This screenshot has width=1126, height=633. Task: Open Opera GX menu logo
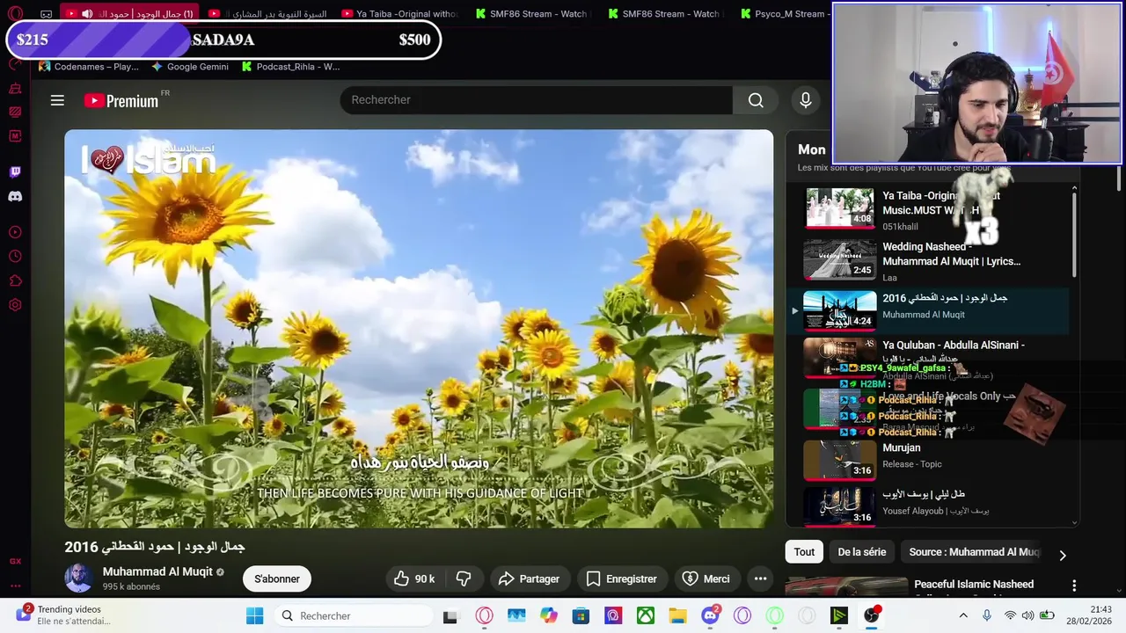pos(15,14)
